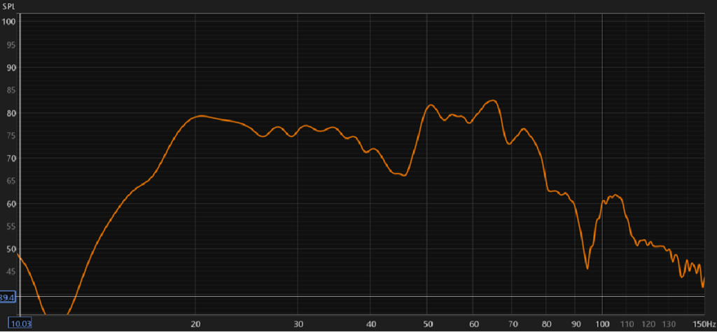Click the 39.4 level readout box
The width and height of the screenshot is (717, 332).
point(8,297)
